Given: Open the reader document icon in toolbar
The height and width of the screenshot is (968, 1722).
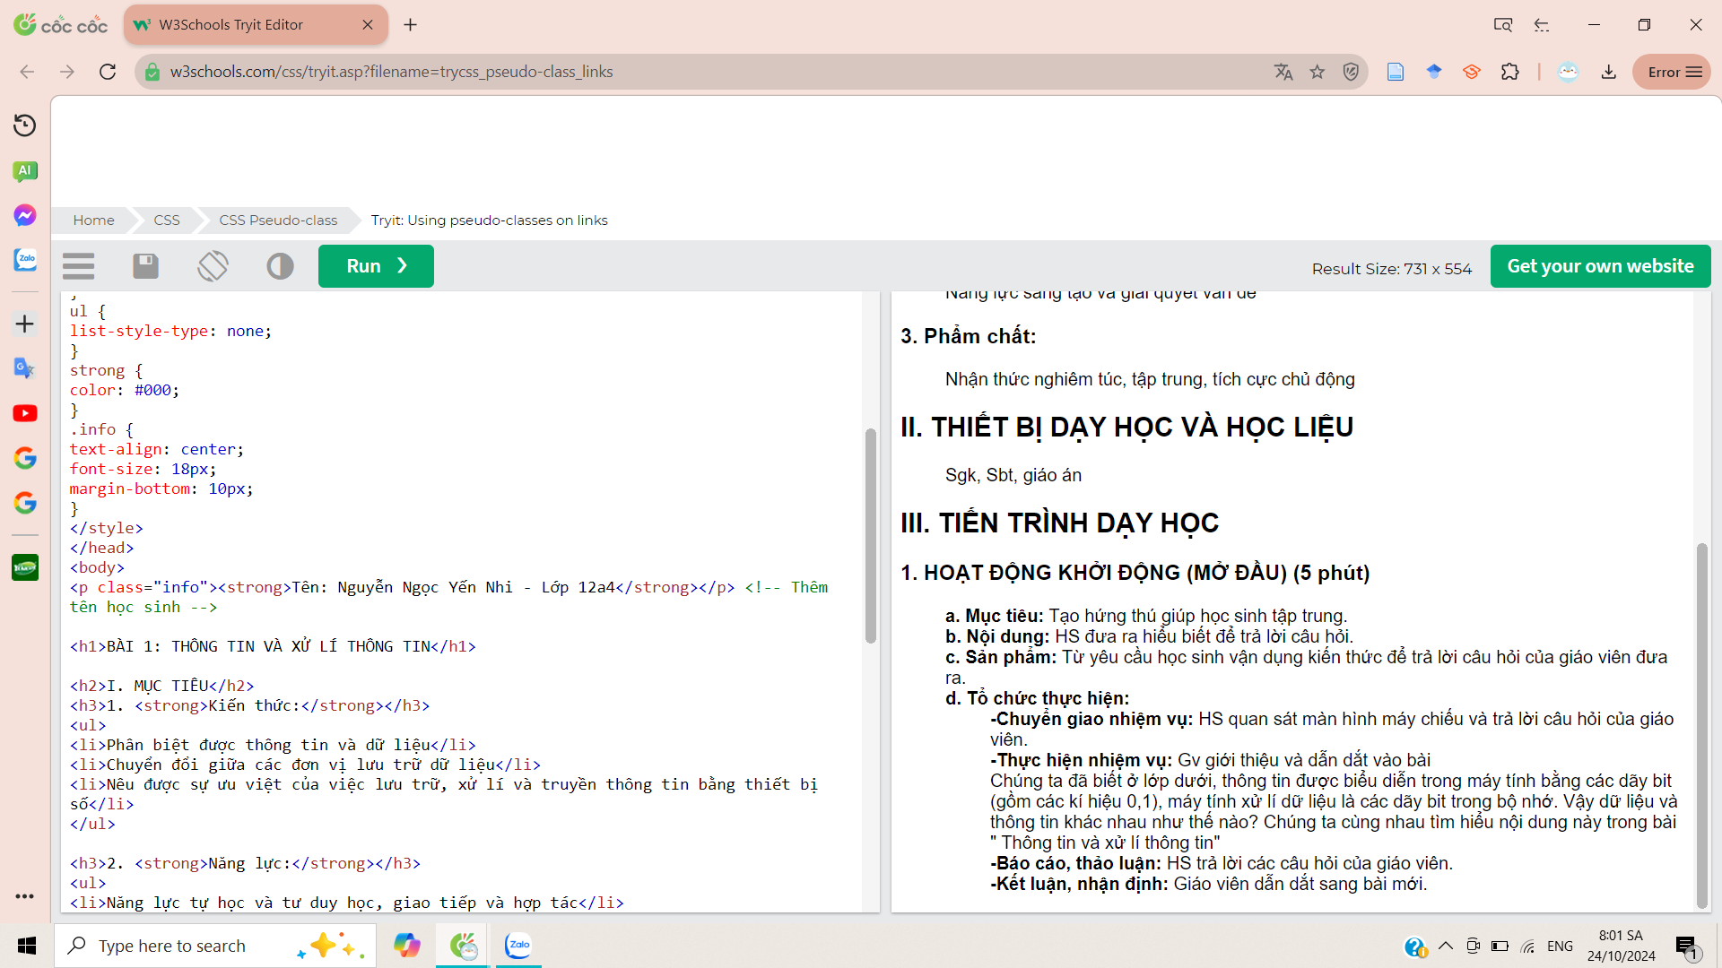Looking at the screenshot, I should click(1396, 72).
